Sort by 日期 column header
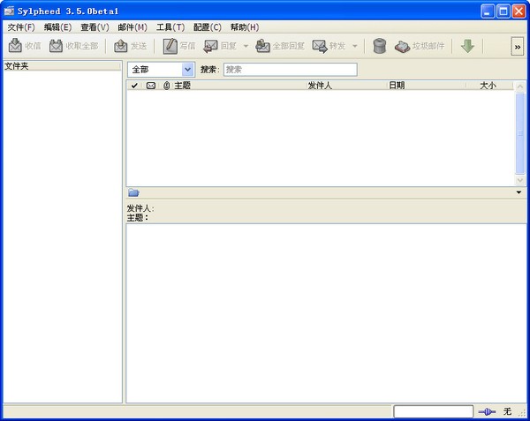The image size is (530, 421). 427,86
